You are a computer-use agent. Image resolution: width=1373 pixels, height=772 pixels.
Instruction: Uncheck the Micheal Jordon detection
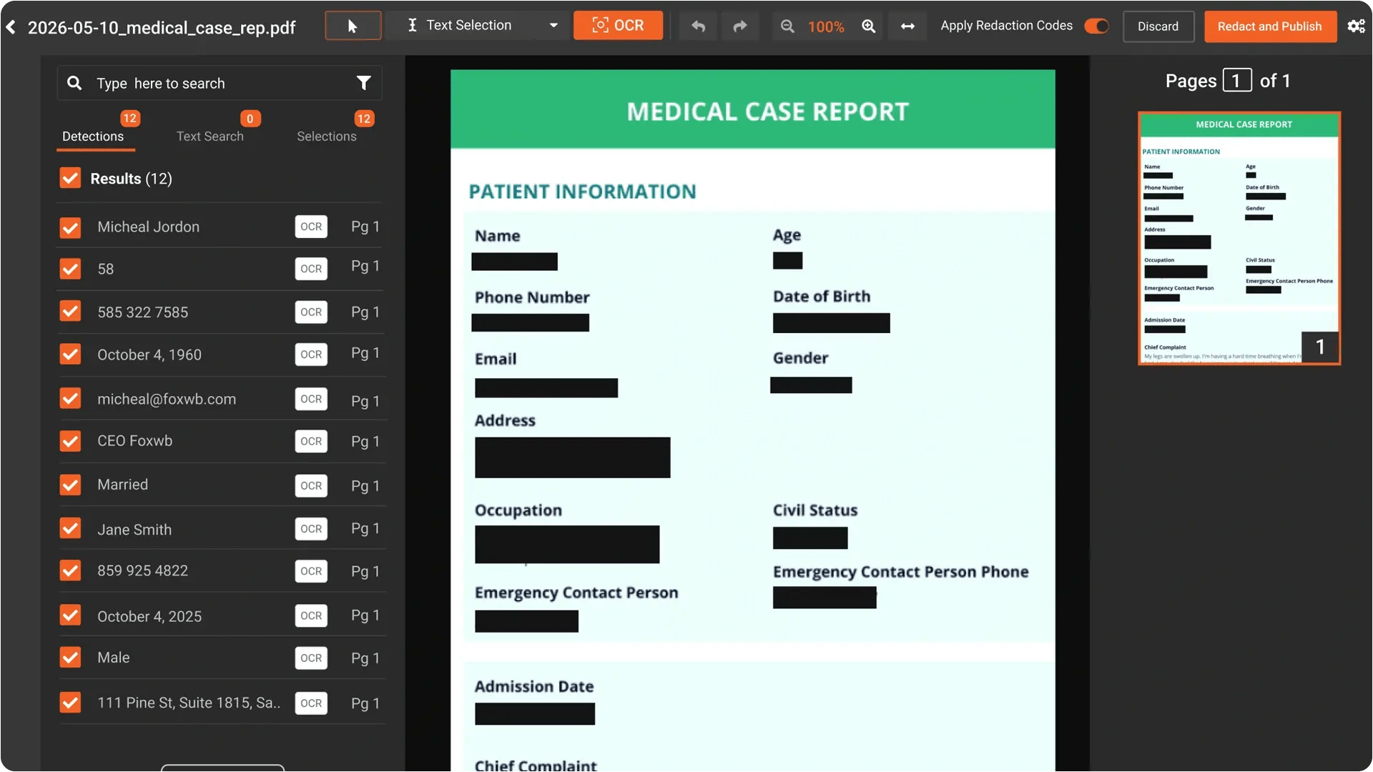point(70,227)
